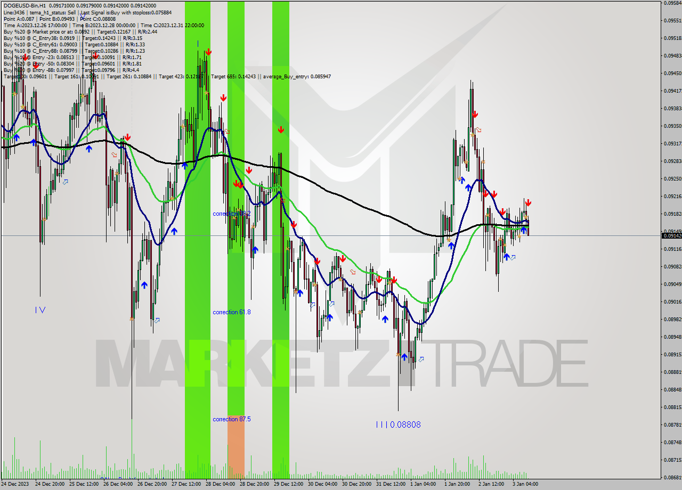The width and height of the screenshot is (682, 490).
Task: Click the '30 Dec 04:00' time label
Action: pos(323,484)
